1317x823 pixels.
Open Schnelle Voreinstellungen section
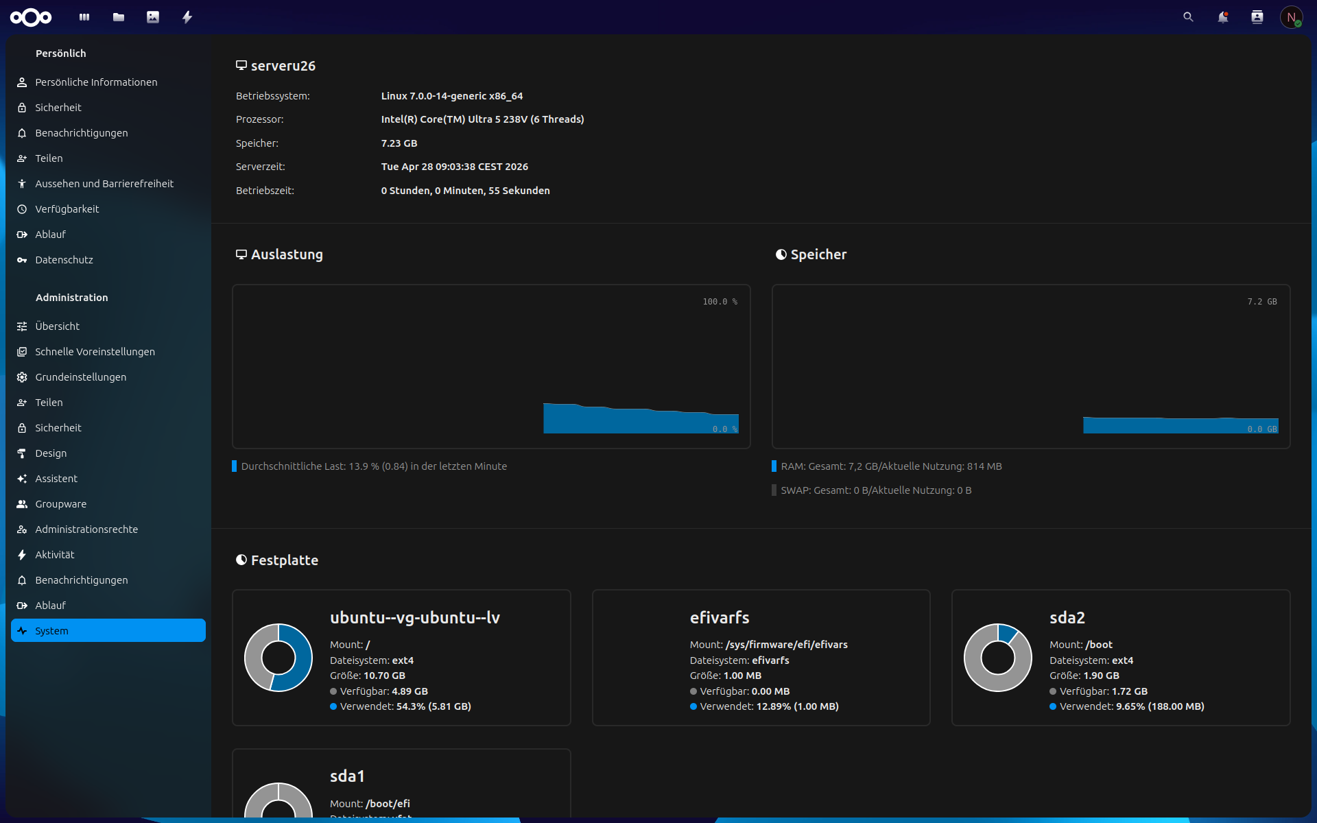[x=95, y=352]
